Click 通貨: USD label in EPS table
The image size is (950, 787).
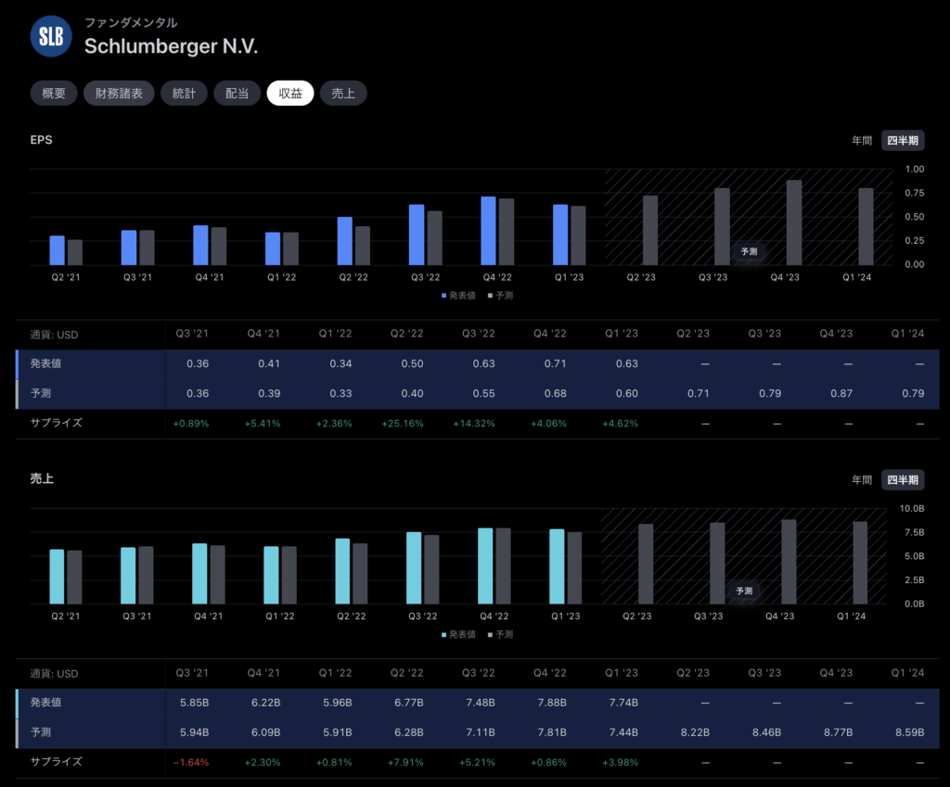pyautogui.click(x=54, y=335)
